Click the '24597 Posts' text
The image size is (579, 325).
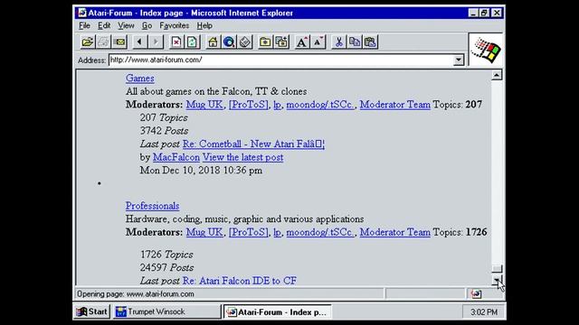tap(166, 268)
